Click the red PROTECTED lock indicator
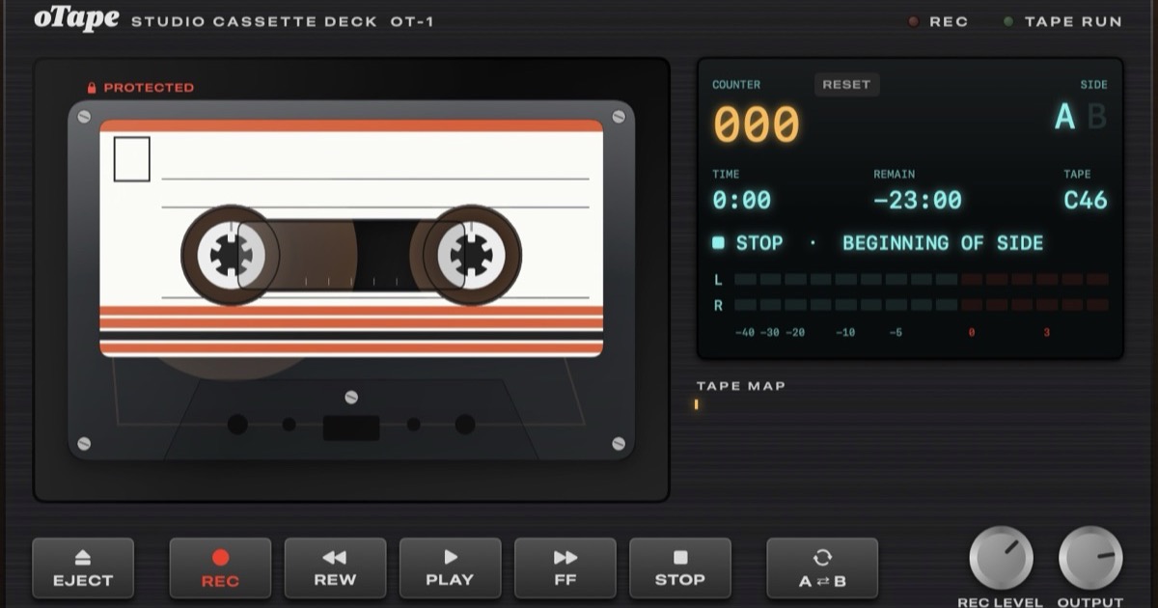This screenshot has width=1158, height=608. click(140, 88)
